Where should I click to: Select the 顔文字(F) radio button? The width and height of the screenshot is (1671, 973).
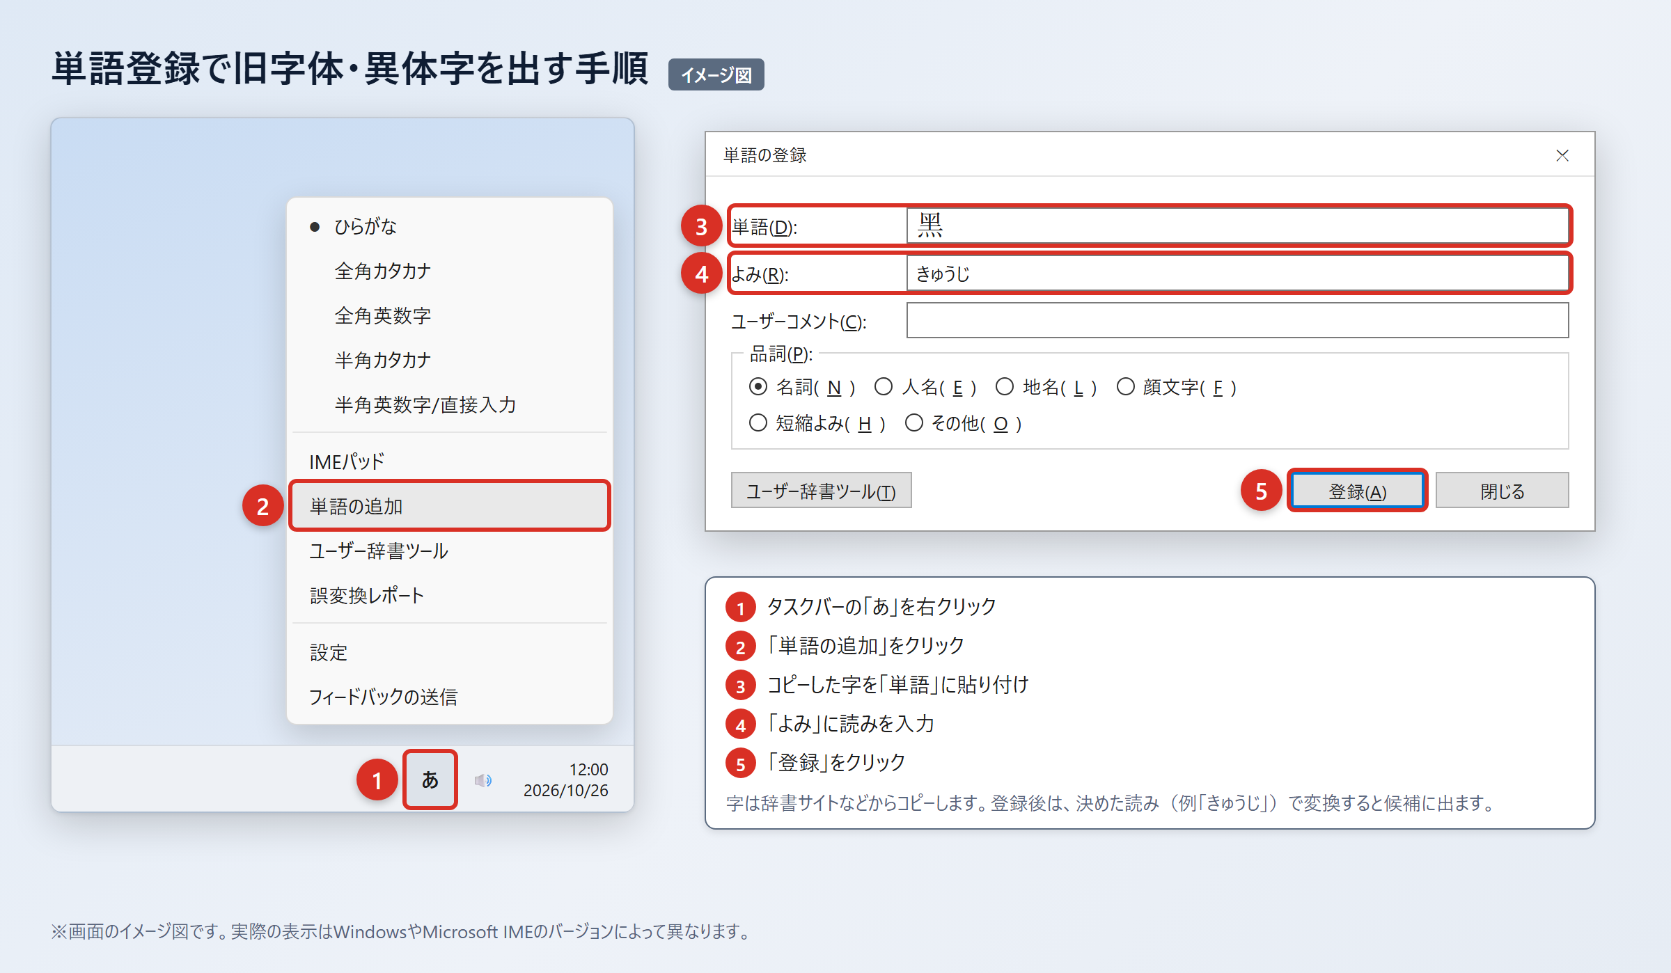tap(1125, 386)
